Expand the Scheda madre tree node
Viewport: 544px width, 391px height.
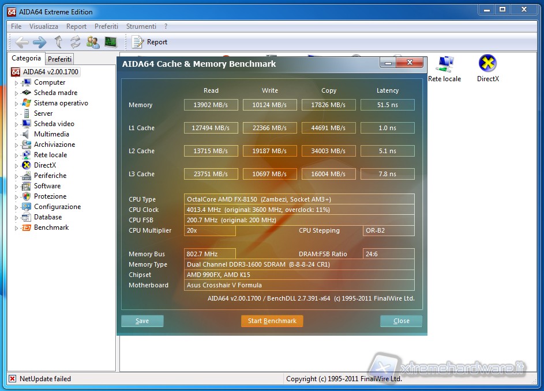click(16, 93)
